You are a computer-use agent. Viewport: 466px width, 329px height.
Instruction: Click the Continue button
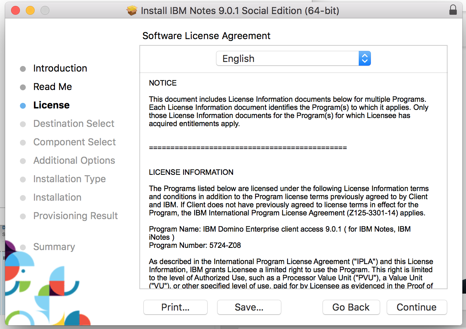point(417,307)
